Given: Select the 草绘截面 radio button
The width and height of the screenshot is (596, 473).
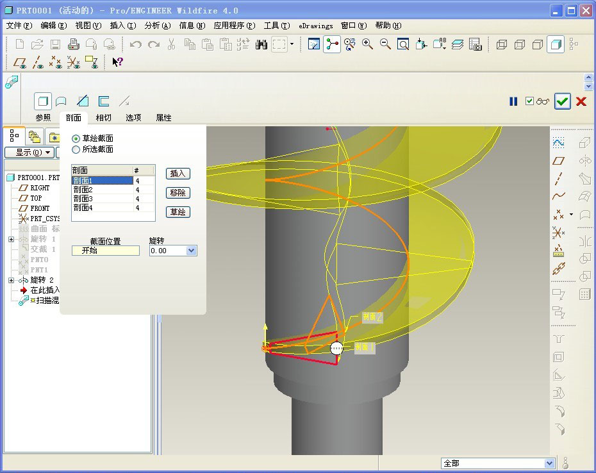Looking at the screenshot, I should point(76,139).
